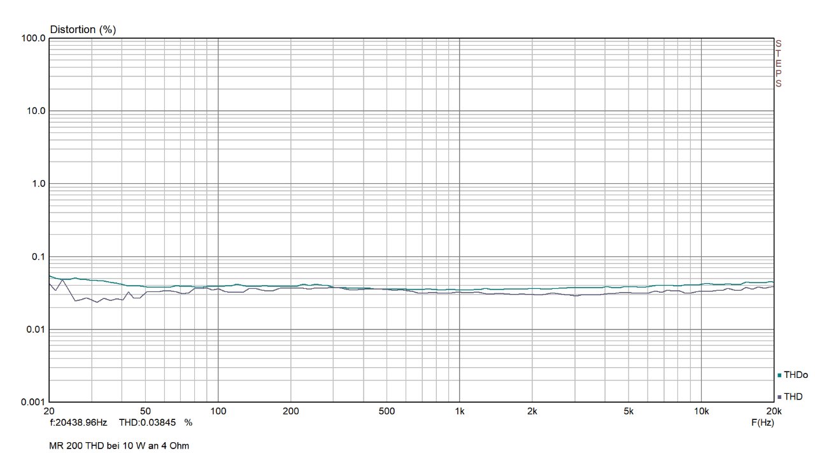
Task: Click the 1.0 tick label on Y axis
Action: point(38,184)
